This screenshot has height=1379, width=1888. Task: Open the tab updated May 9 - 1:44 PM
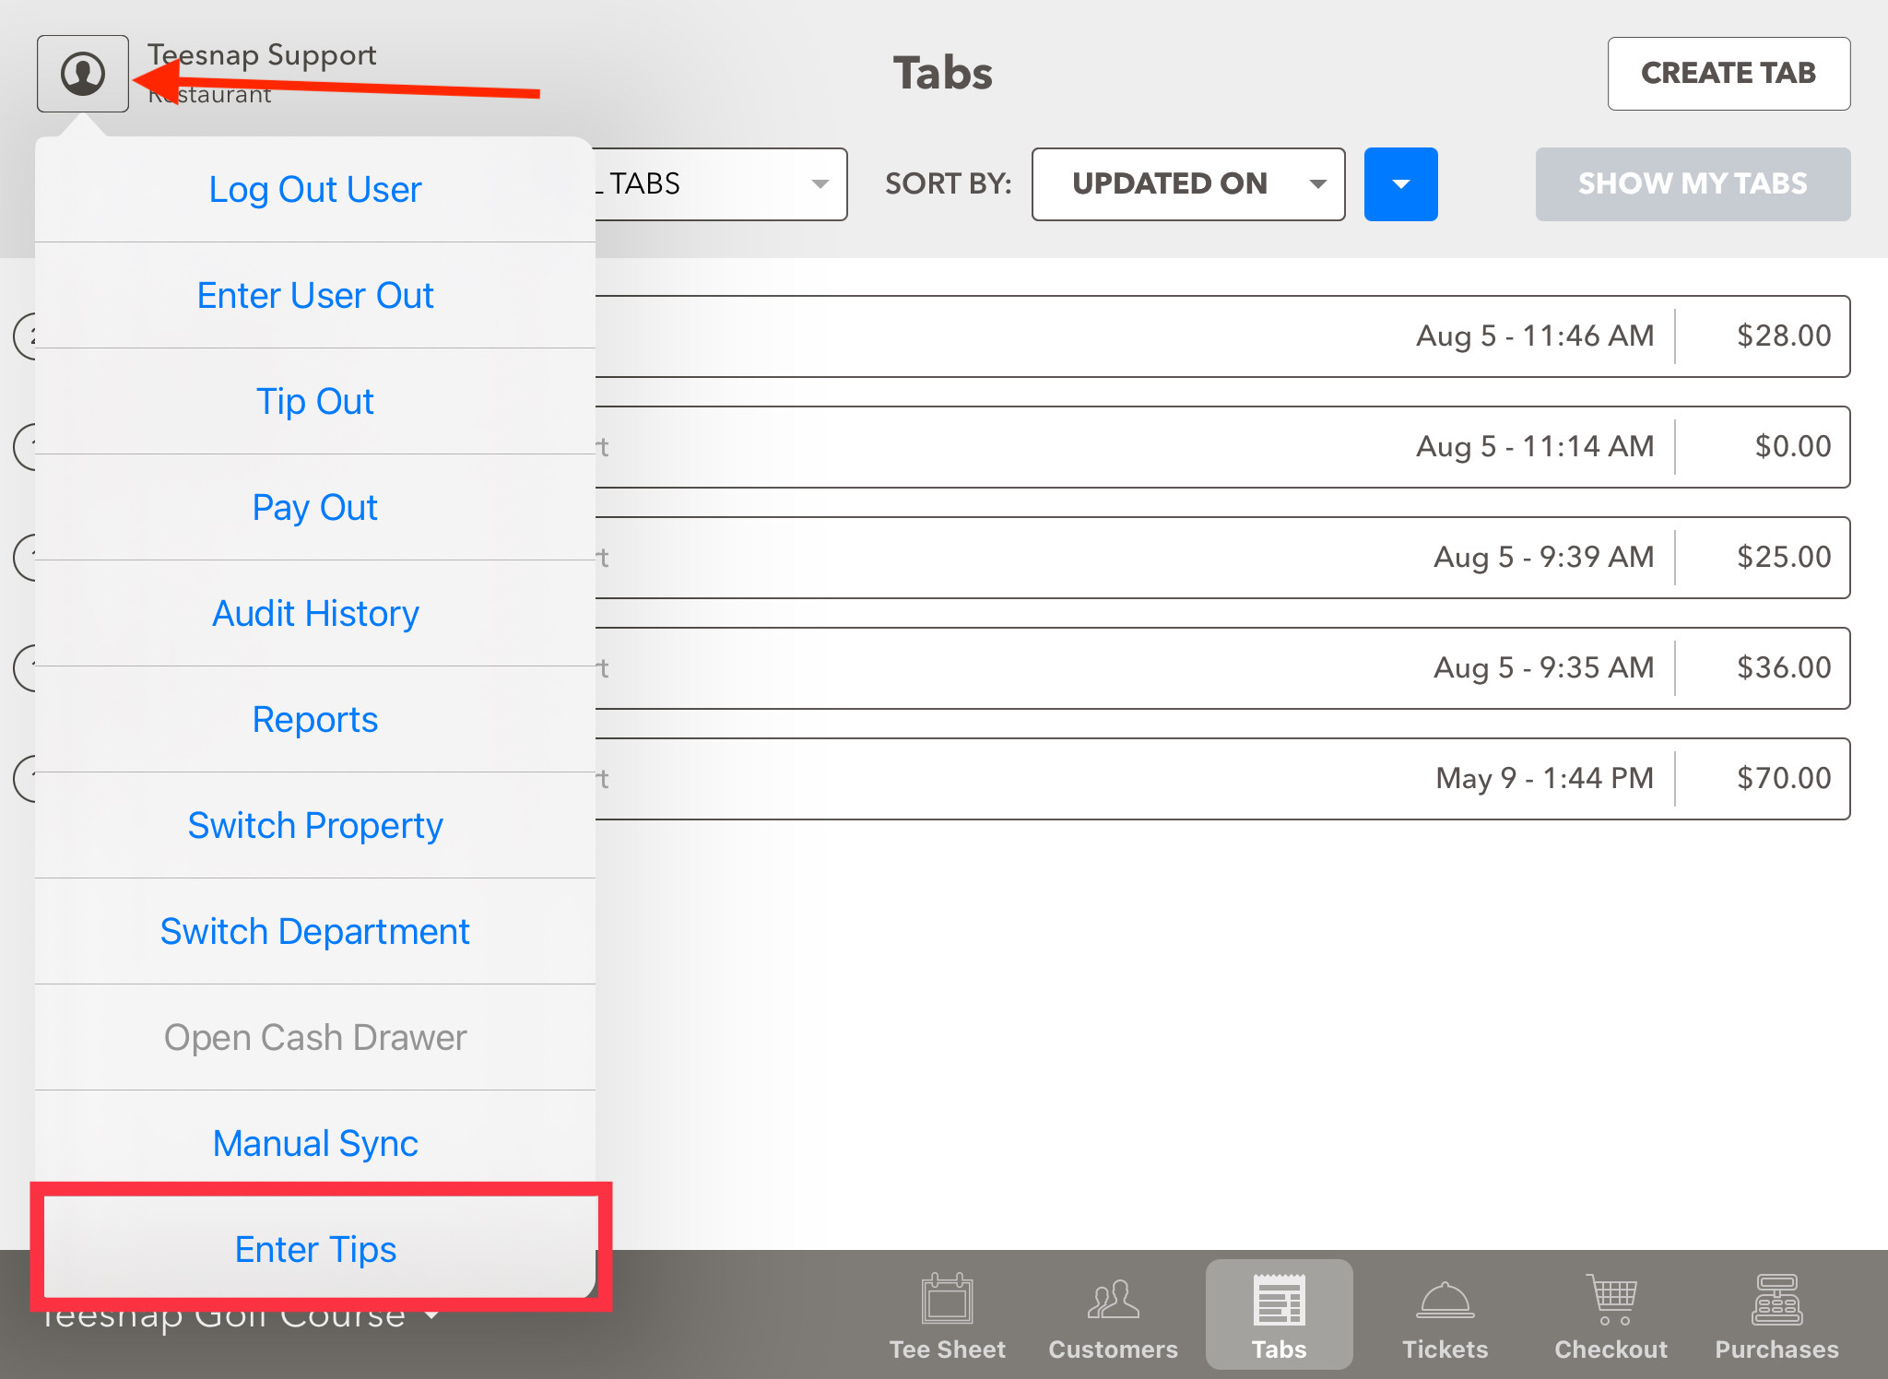(x=1222, y=779)
